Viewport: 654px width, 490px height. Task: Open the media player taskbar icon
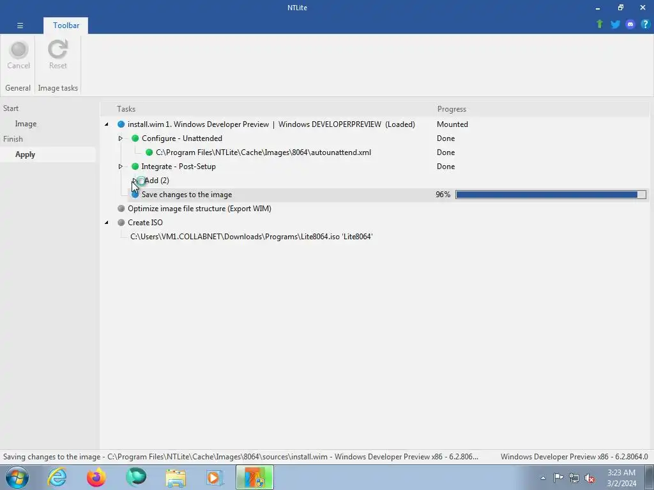pyautogui.click(x=215, y=477)
